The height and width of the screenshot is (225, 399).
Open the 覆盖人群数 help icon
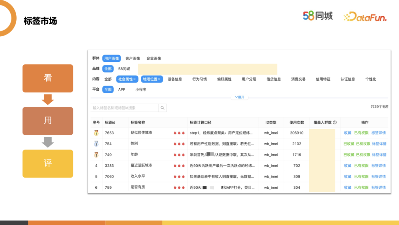click(335, 123)
